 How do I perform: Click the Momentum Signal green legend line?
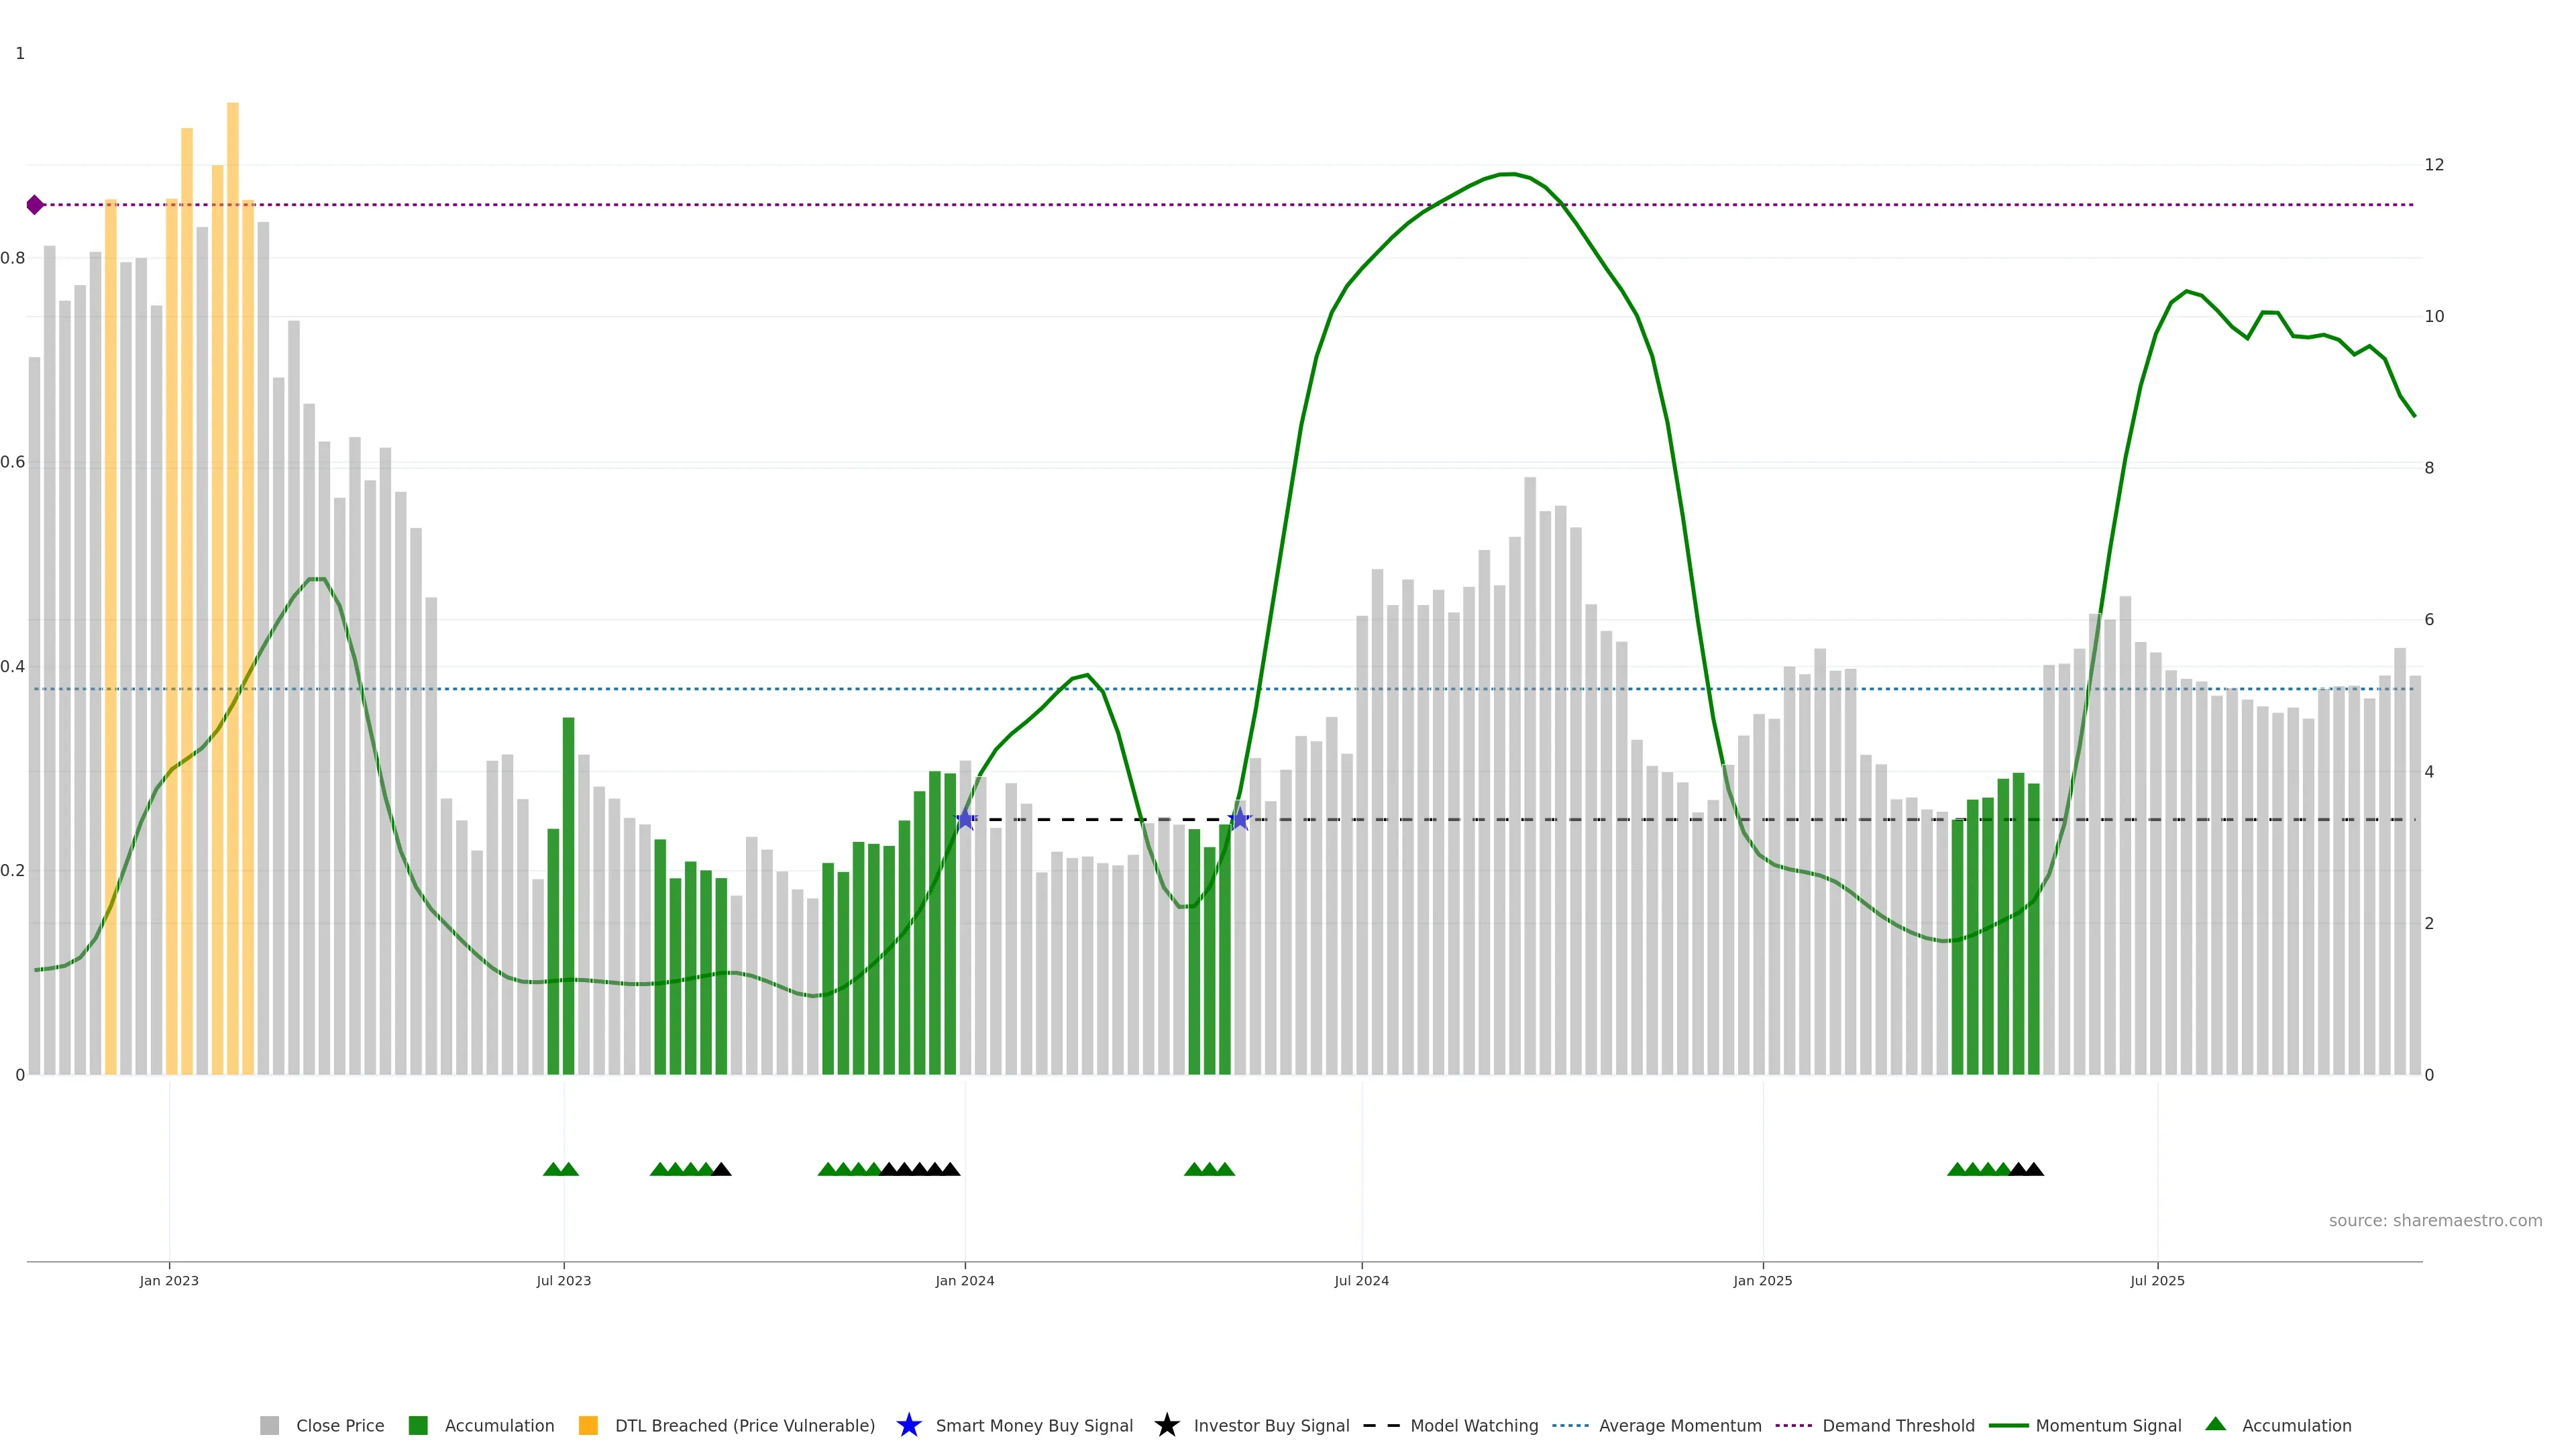[x=2008, y=1425]
